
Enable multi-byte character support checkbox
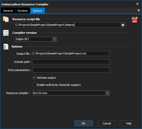pyautogui.click(x=34, y=85)
